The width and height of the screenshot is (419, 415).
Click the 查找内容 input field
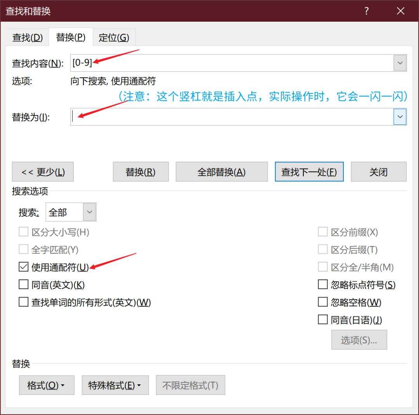click(232, 63)
